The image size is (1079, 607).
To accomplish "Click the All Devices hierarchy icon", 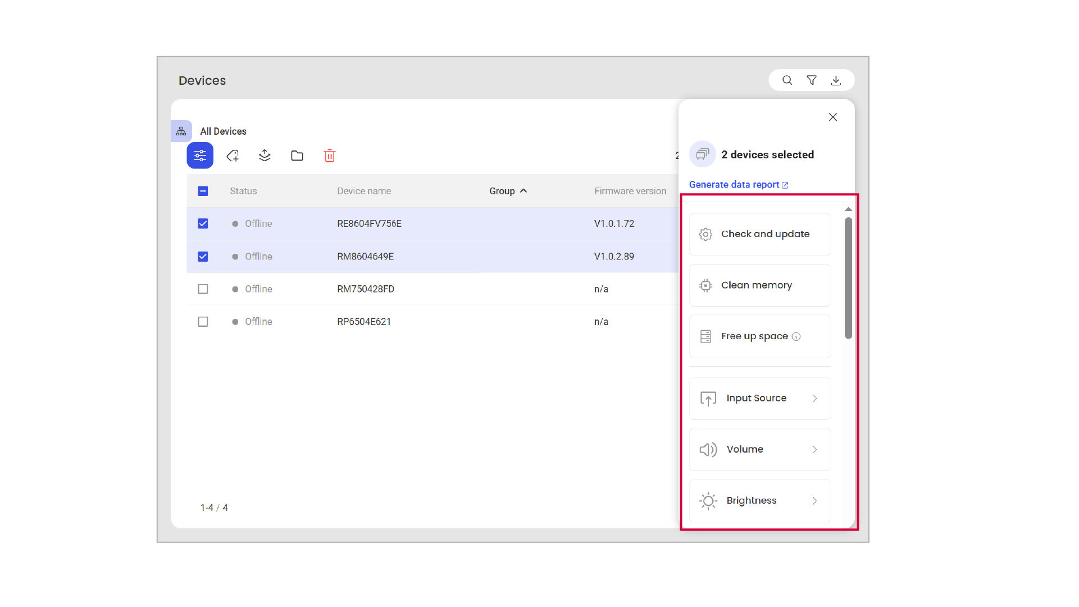I will pyautogui.click(x=181, y=131).
